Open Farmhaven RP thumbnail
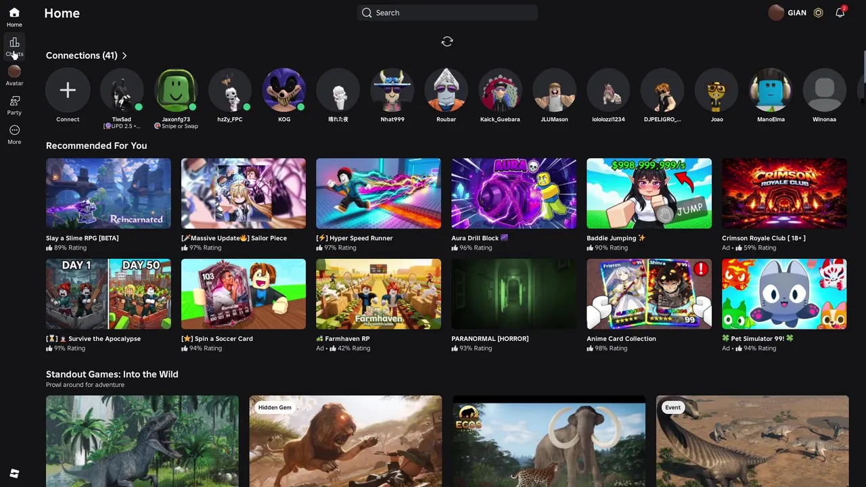Screen dimensions: 866x487 pyautogui.click(x=378, y=294)
